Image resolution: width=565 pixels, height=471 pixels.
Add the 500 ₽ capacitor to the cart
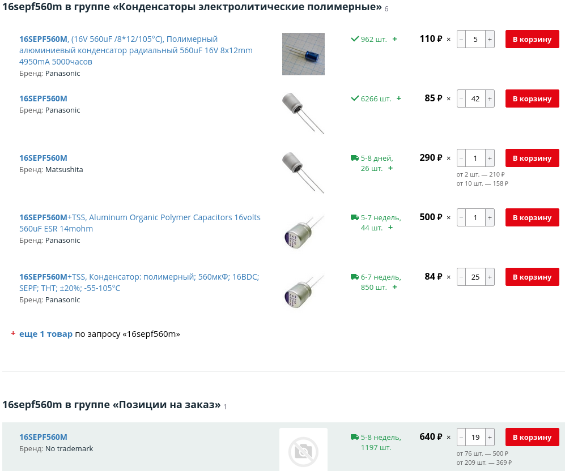click(532, 217)
